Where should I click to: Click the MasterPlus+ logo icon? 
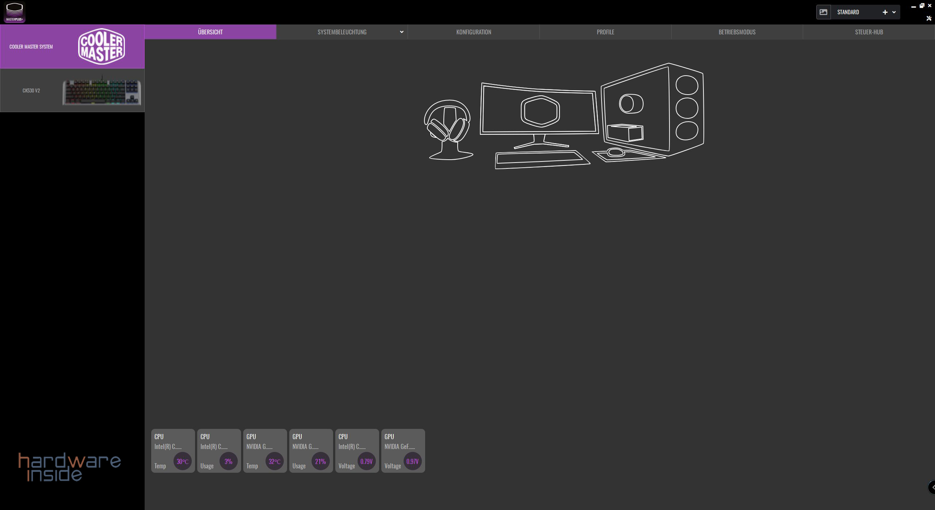pos(15,12)
